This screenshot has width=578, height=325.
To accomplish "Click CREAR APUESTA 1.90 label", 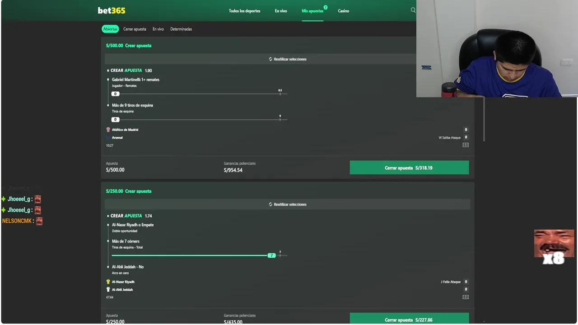I will tap(131, 70).
